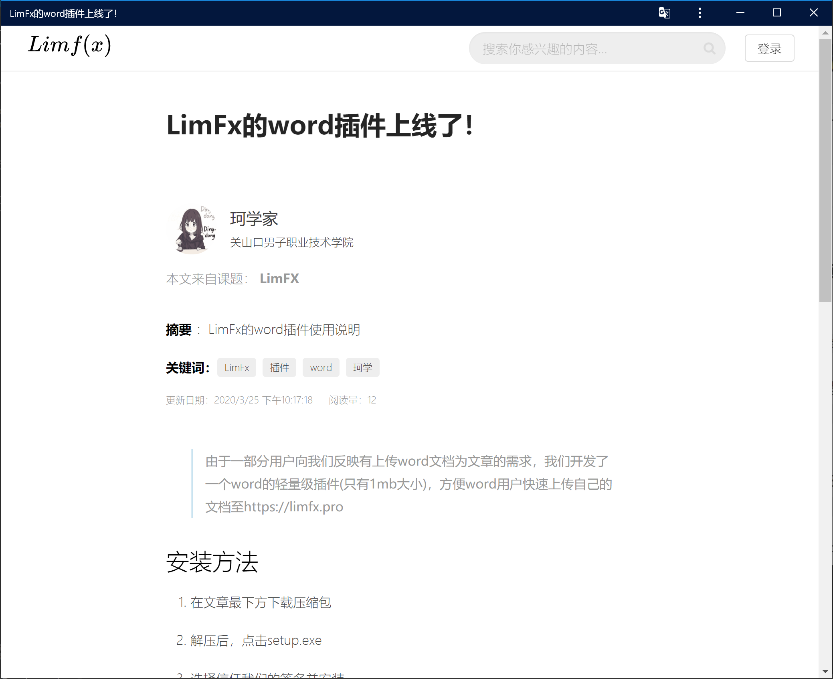This screenshot has height=679, width=833.
Task: Click the 安装方法 section heading
Action: point(212,561)
